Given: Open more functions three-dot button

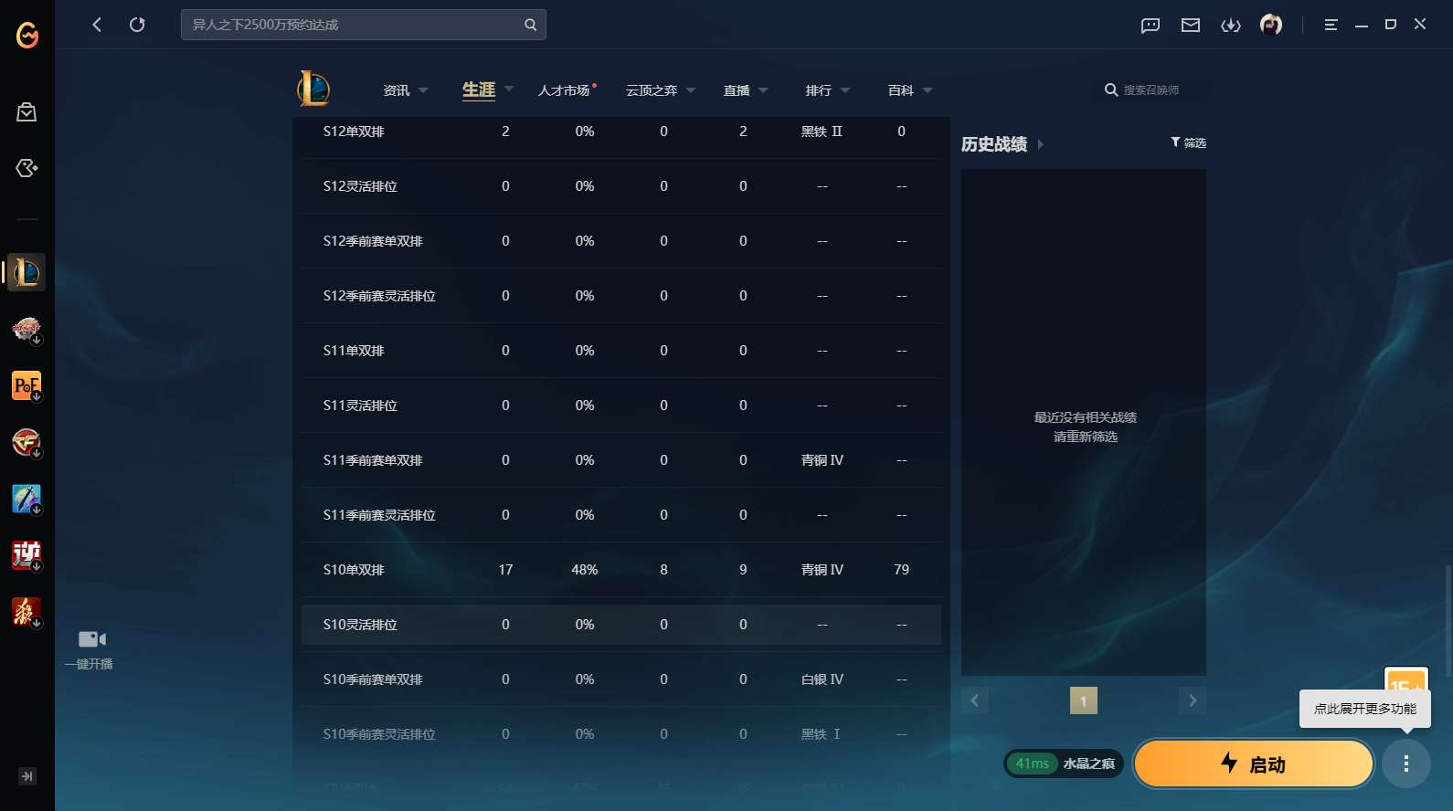Looking at the screenshot, I should click(1405, 764).
